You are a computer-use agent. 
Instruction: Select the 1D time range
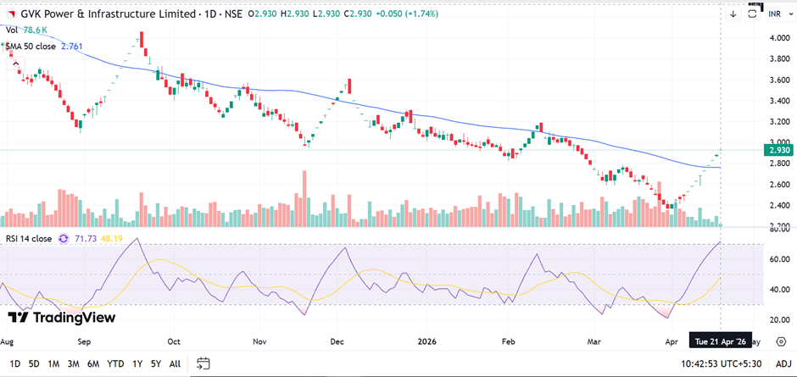pos(13,363)
